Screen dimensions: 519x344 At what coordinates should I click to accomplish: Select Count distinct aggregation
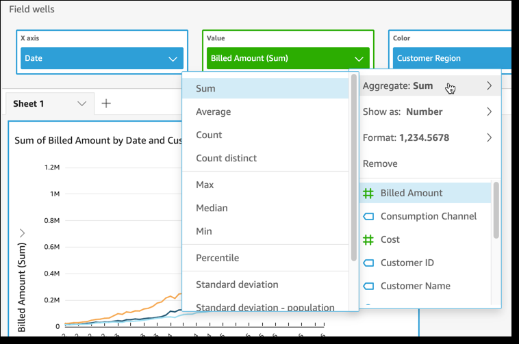coord(226,158)
